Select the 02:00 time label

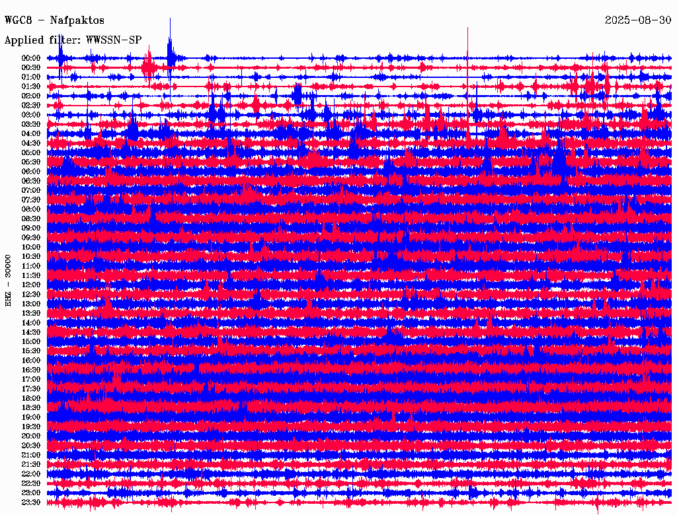(31, 96)
